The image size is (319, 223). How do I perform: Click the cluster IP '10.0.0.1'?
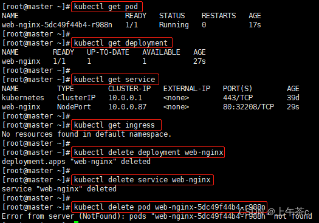pos(125,98)
